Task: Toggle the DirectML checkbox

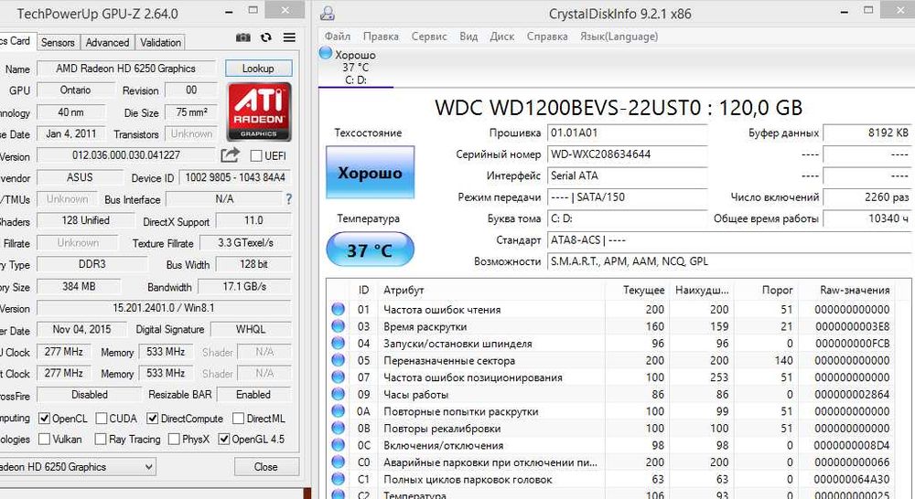Action: (238, 419)
